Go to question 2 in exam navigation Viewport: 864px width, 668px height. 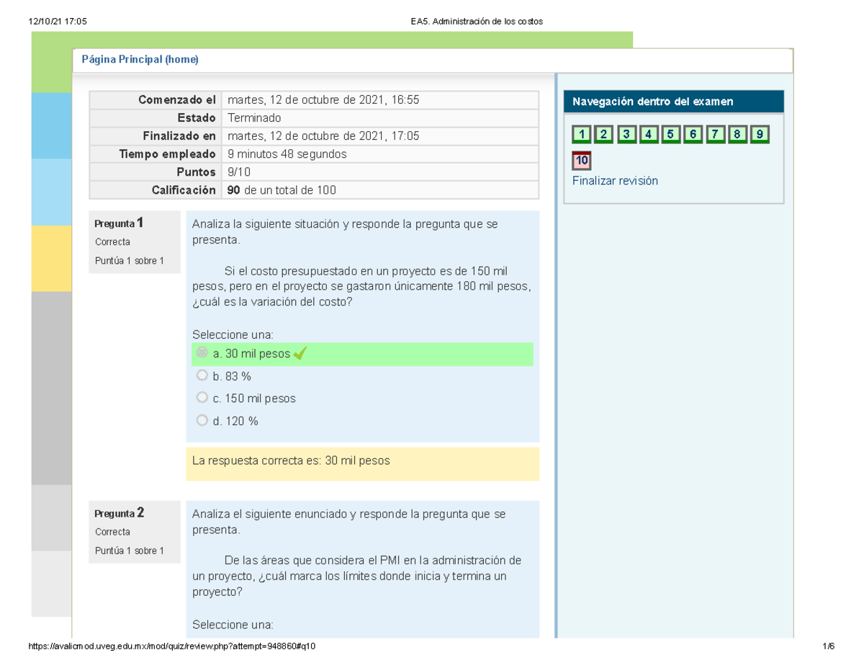click(x=603, y=134)
